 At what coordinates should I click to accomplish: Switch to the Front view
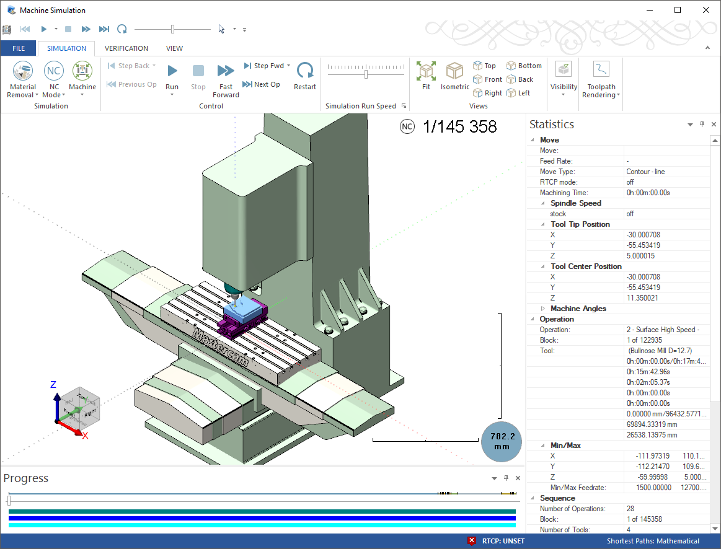(487, 79)
